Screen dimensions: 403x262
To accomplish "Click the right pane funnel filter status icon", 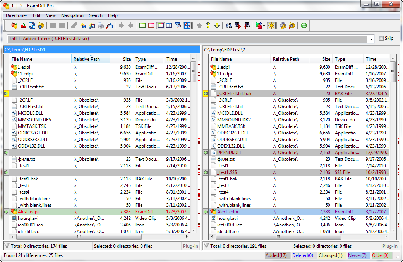I will 206,246.
